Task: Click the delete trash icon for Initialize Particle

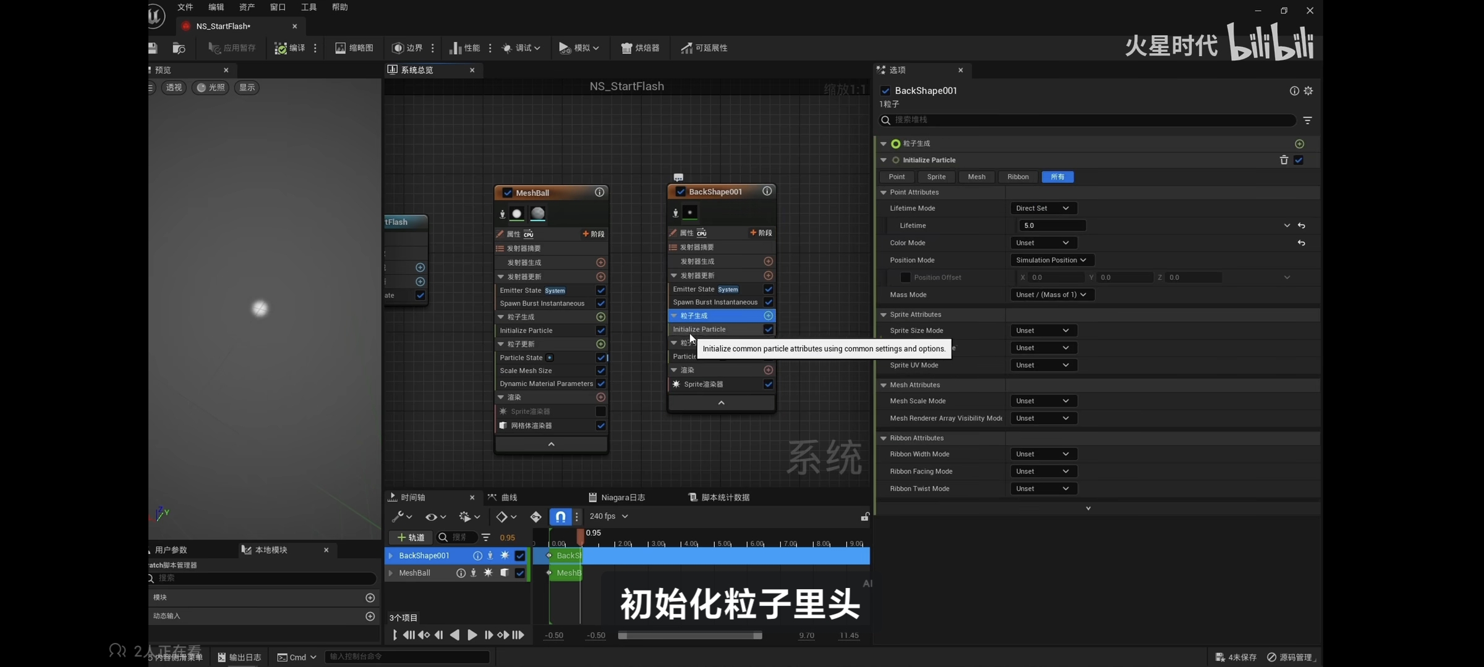Action: (1284, 160)
